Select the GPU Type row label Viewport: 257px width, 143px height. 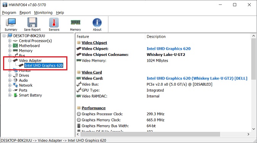click(x=91, y=90)
